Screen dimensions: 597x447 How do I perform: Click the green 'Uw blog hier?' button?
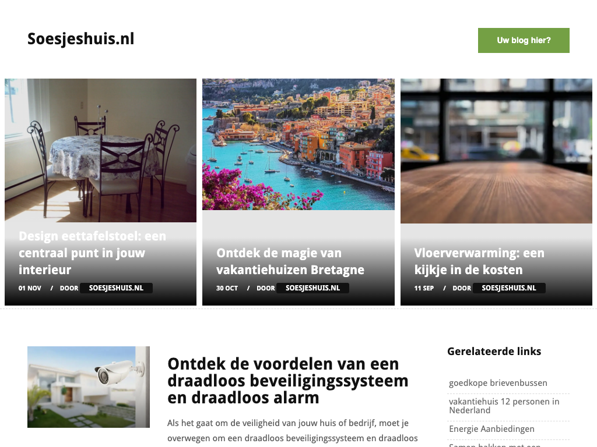tap(524, 40)
